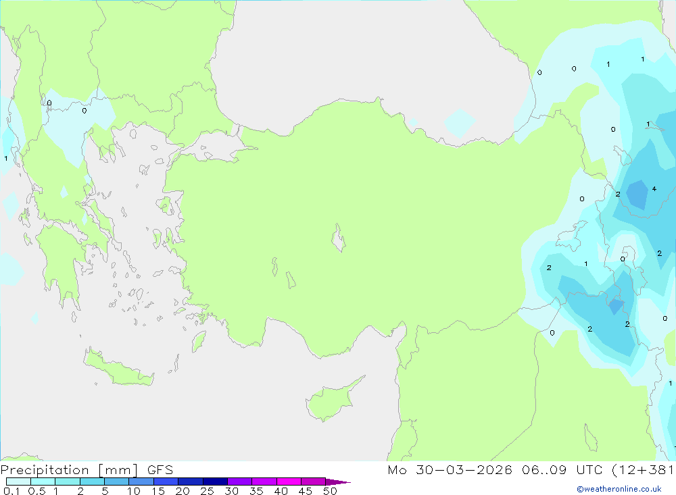The image size is (676, 495).
Task: Click the '45' legend scale label
Action: [306, 491]
